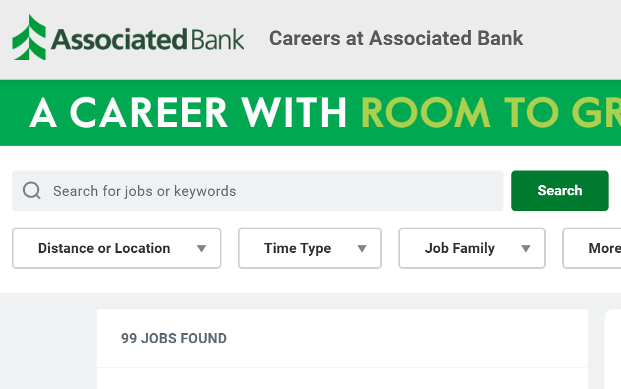Viewport: 621px width, 389px height.
Task: Open the Job Family dropdown
Action: [472, 248]
